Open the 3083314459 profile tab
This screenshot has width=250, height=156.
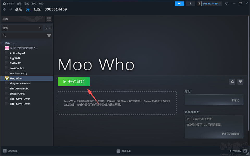55,9
